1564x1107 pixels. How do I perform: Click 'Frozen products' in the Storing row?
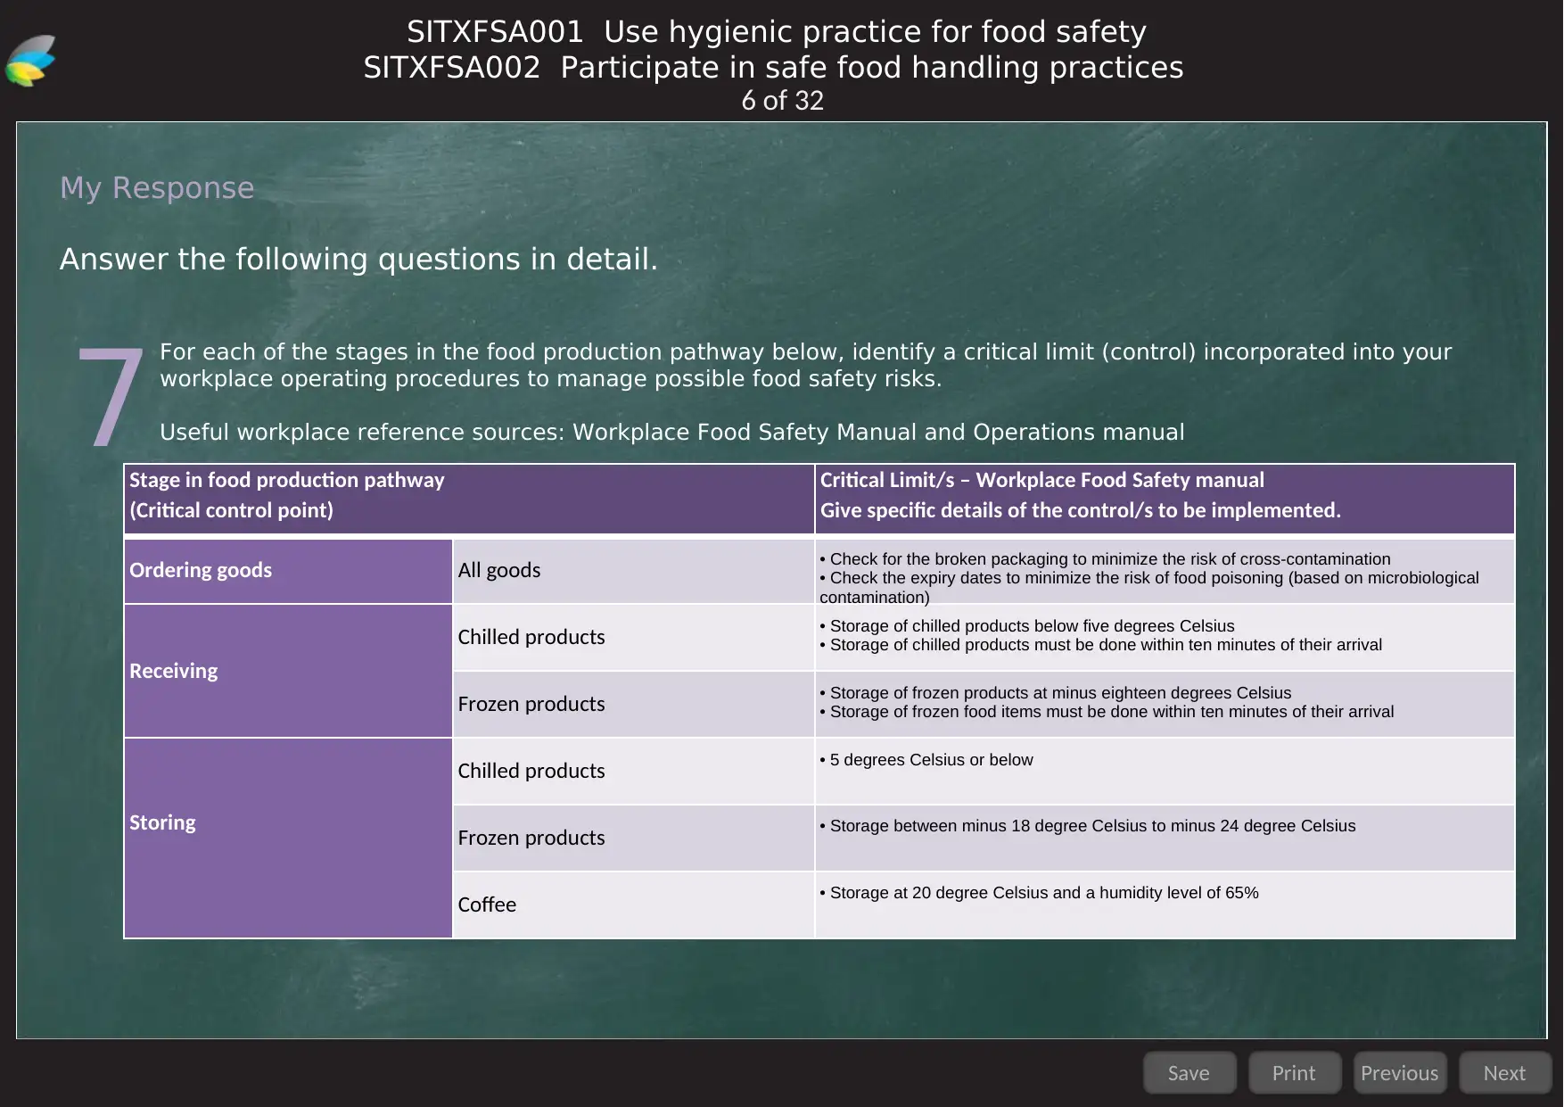point(633,838)
